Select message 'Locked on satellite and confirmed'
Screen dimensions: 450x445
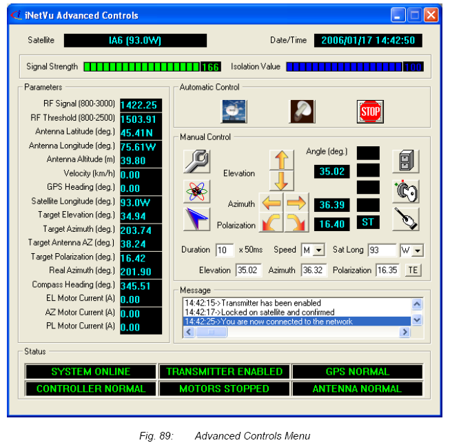point(297,312)
